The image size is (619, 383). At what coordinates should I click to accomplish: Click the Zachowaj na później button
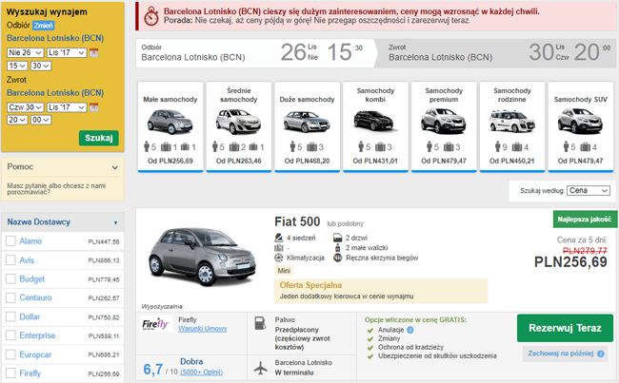click(566, 354)
